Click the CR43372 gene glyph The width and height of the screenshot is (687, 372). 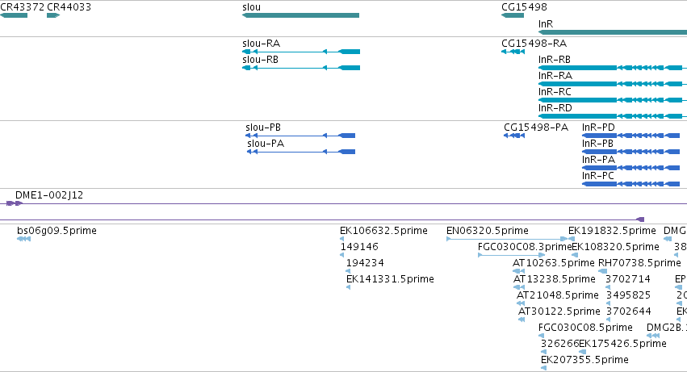pos(14,15)
